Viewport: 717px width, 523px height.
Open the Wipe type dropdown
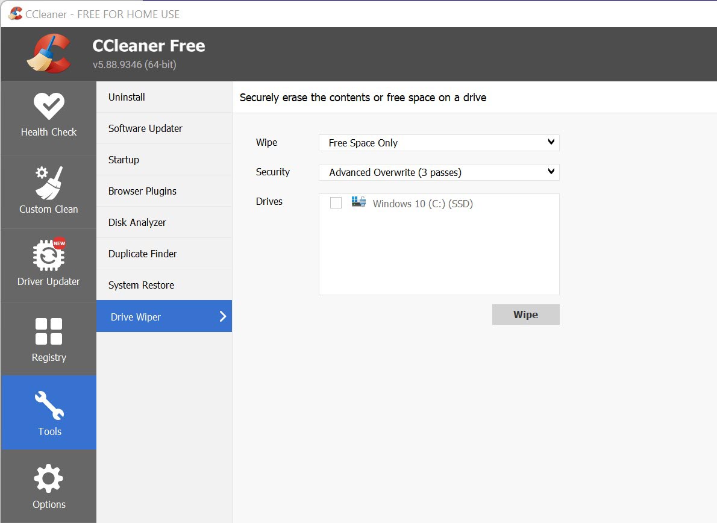pos(439,143)
